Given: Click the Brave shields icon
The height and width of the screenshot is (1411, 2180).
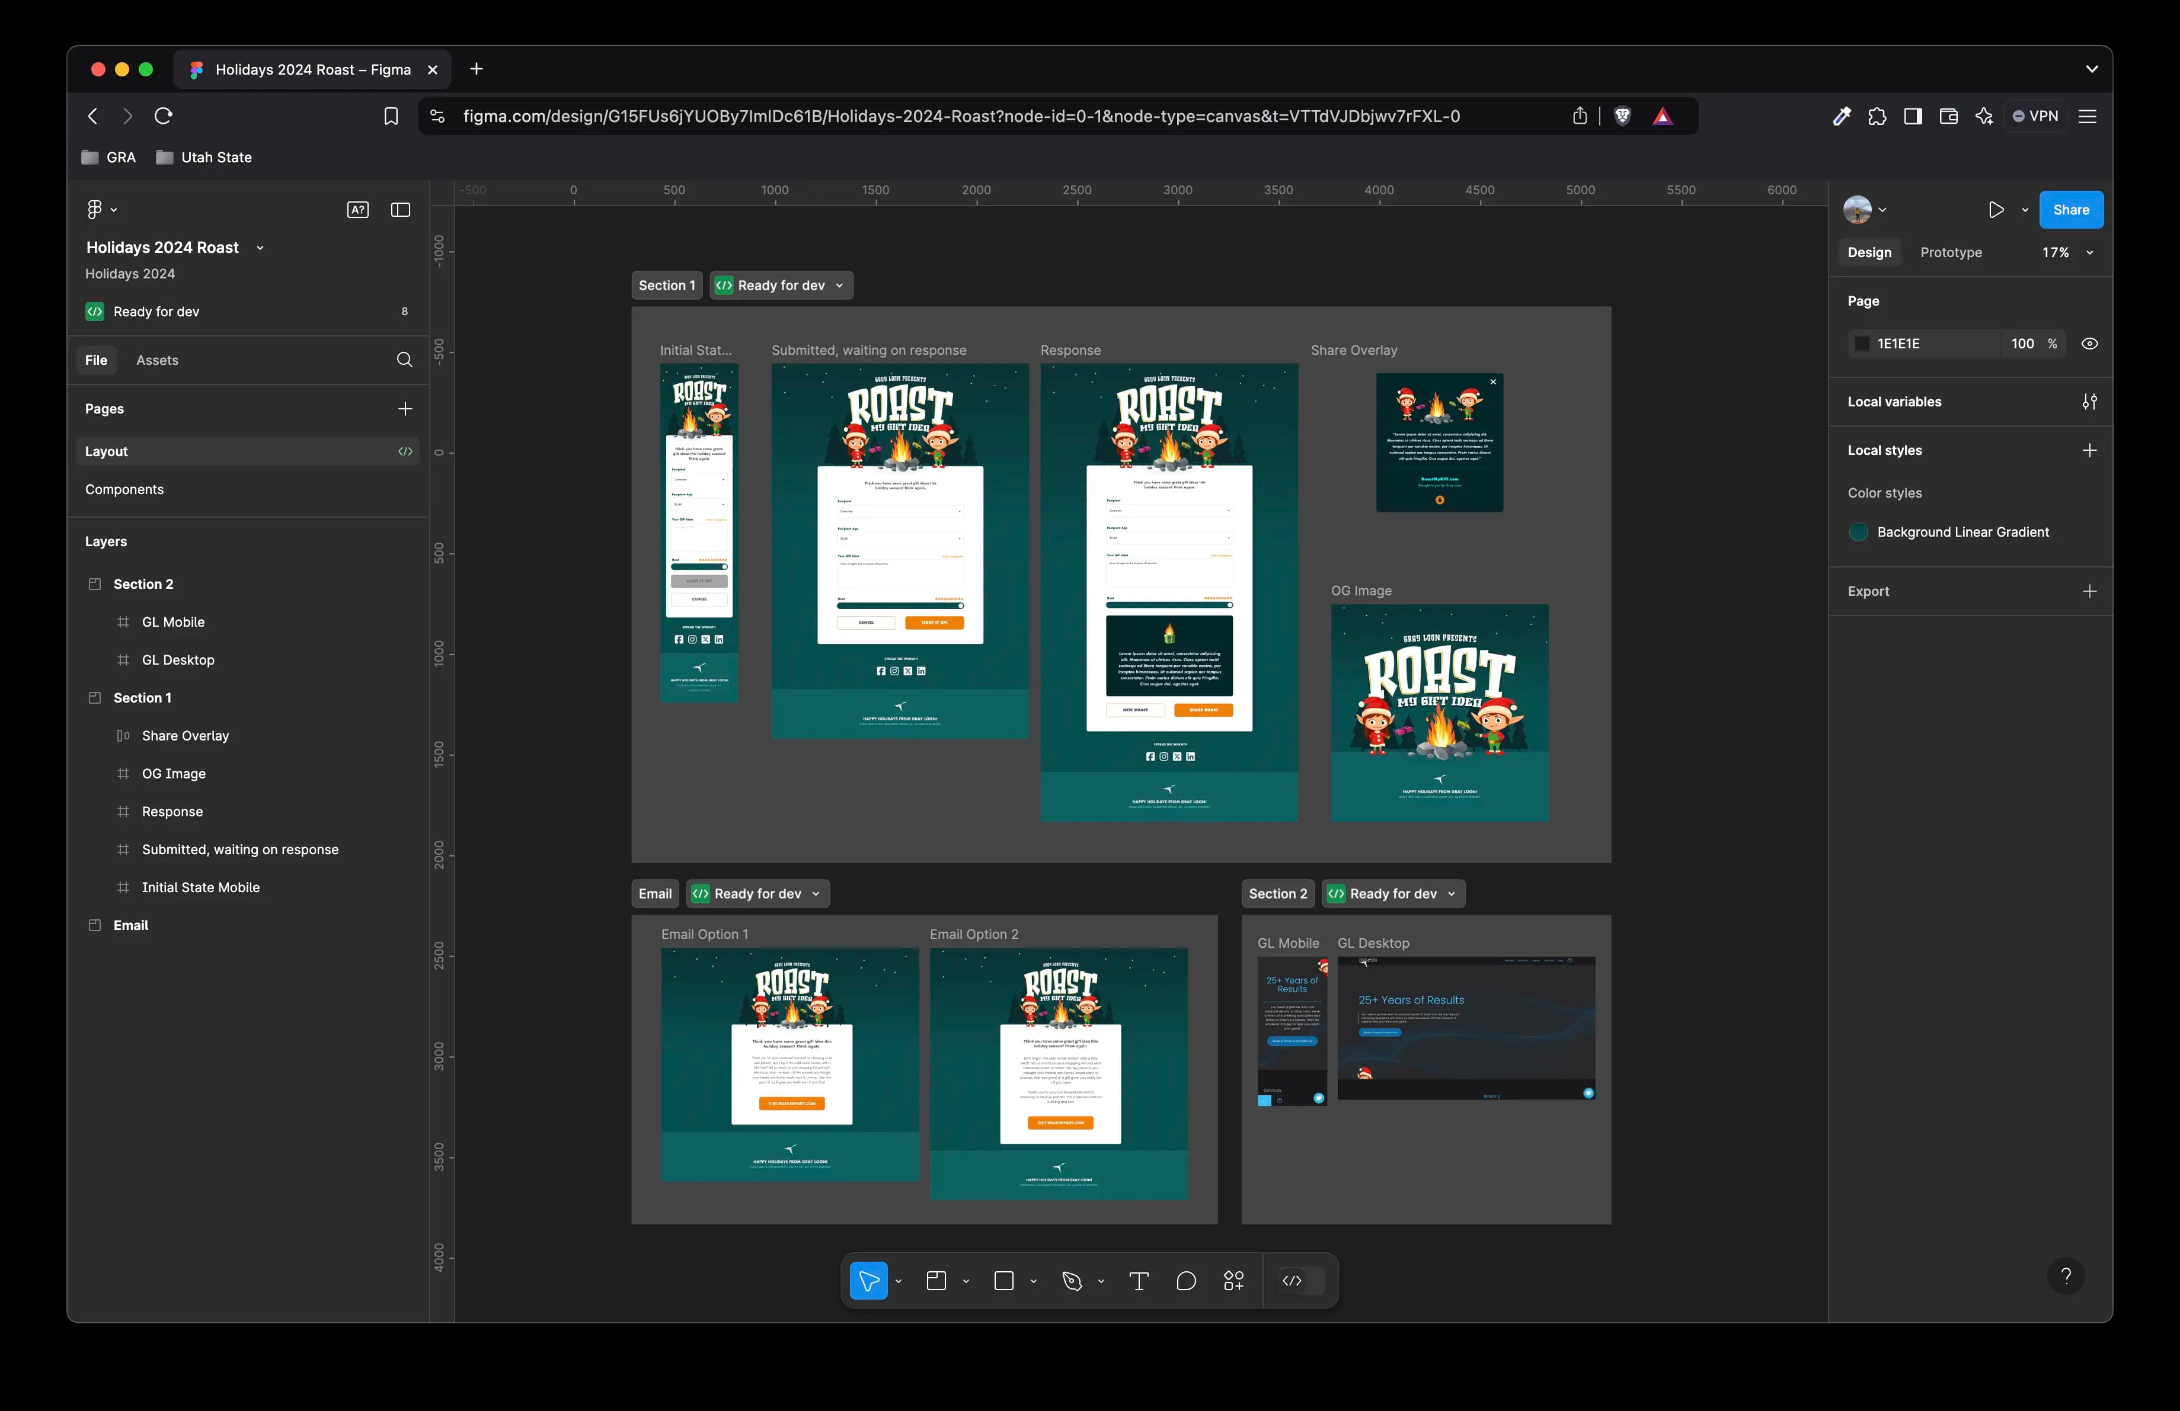Looking at the screenshot, I should click(1622, 116).
